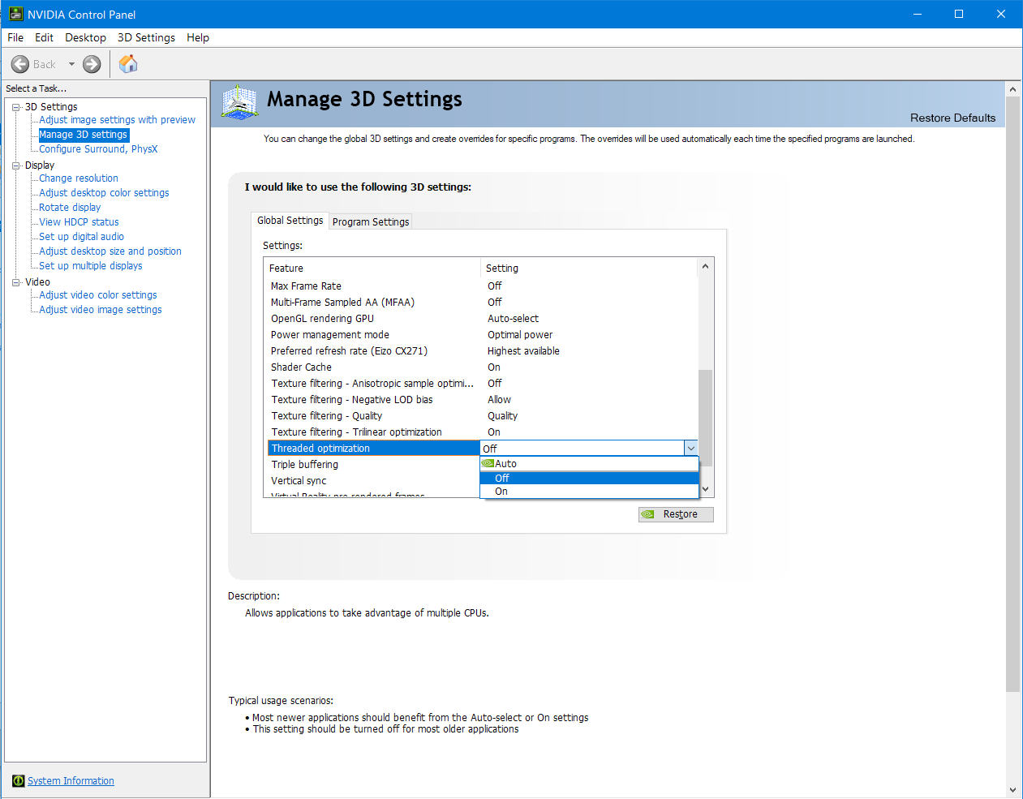Viewport: 1023px width, 799px height.
Task: Select Multi-Frame Sampled AA (MFAA) row
Action: pyautogui.click(x=482, y=303)
